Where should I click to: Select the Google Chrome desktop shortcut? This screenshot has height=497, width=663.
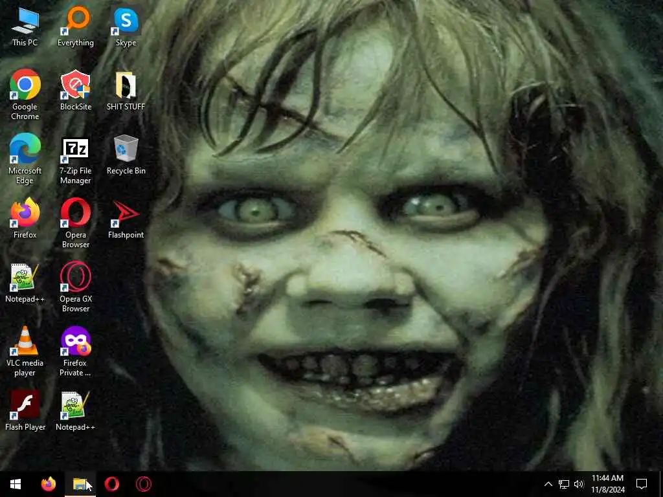pos(25,94)
